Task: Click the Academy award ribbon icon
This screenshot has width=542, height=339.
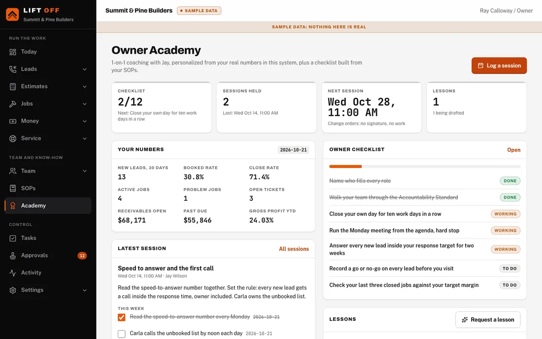Action: pos(13,205)
